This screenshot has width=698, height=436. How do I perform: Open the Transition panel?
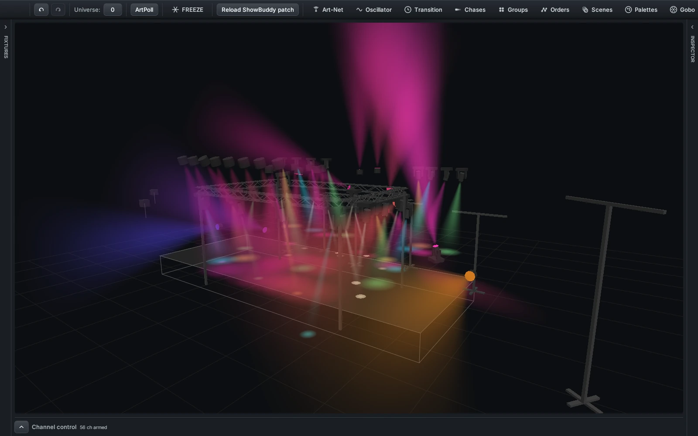coord(423,10)
